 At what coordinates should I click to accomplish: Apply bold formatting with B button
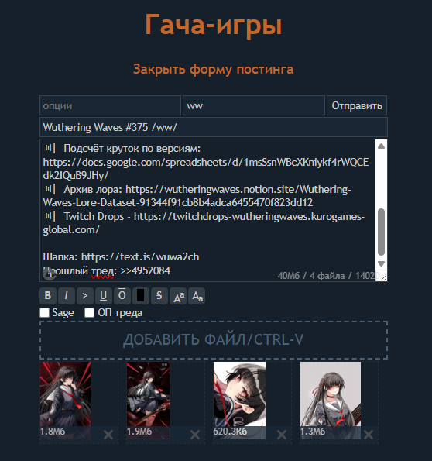[x=48, y=295]
